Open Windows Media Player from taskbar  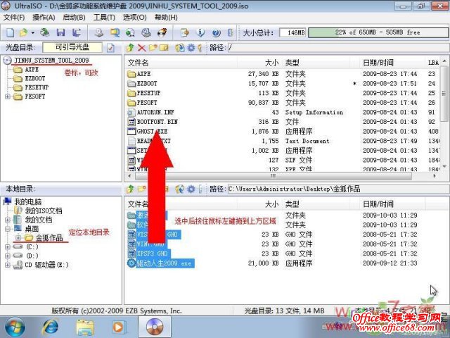[x=119, y=327]
